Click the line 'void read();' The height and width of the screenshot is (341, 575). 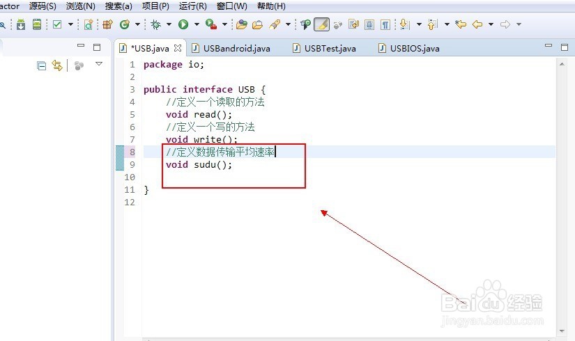(x=199, y=115)
